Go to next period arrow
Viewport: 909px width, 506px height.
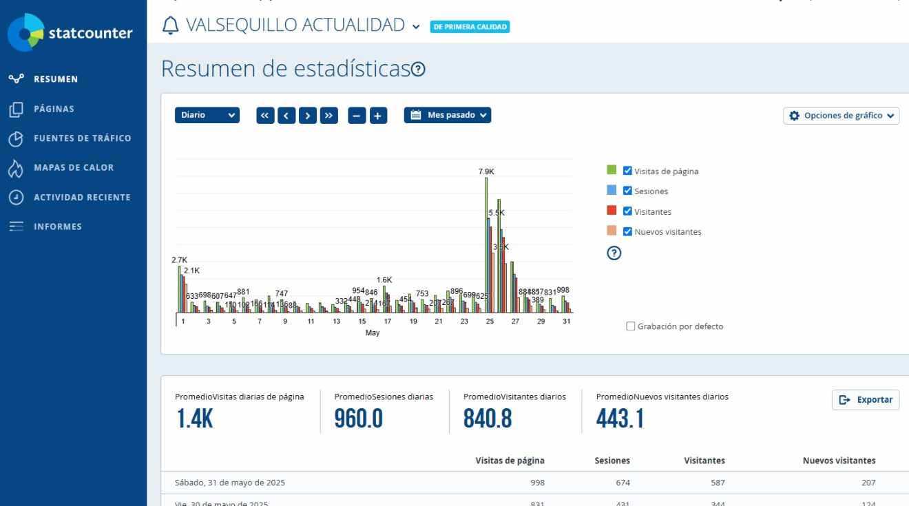[x=308, y=116]
